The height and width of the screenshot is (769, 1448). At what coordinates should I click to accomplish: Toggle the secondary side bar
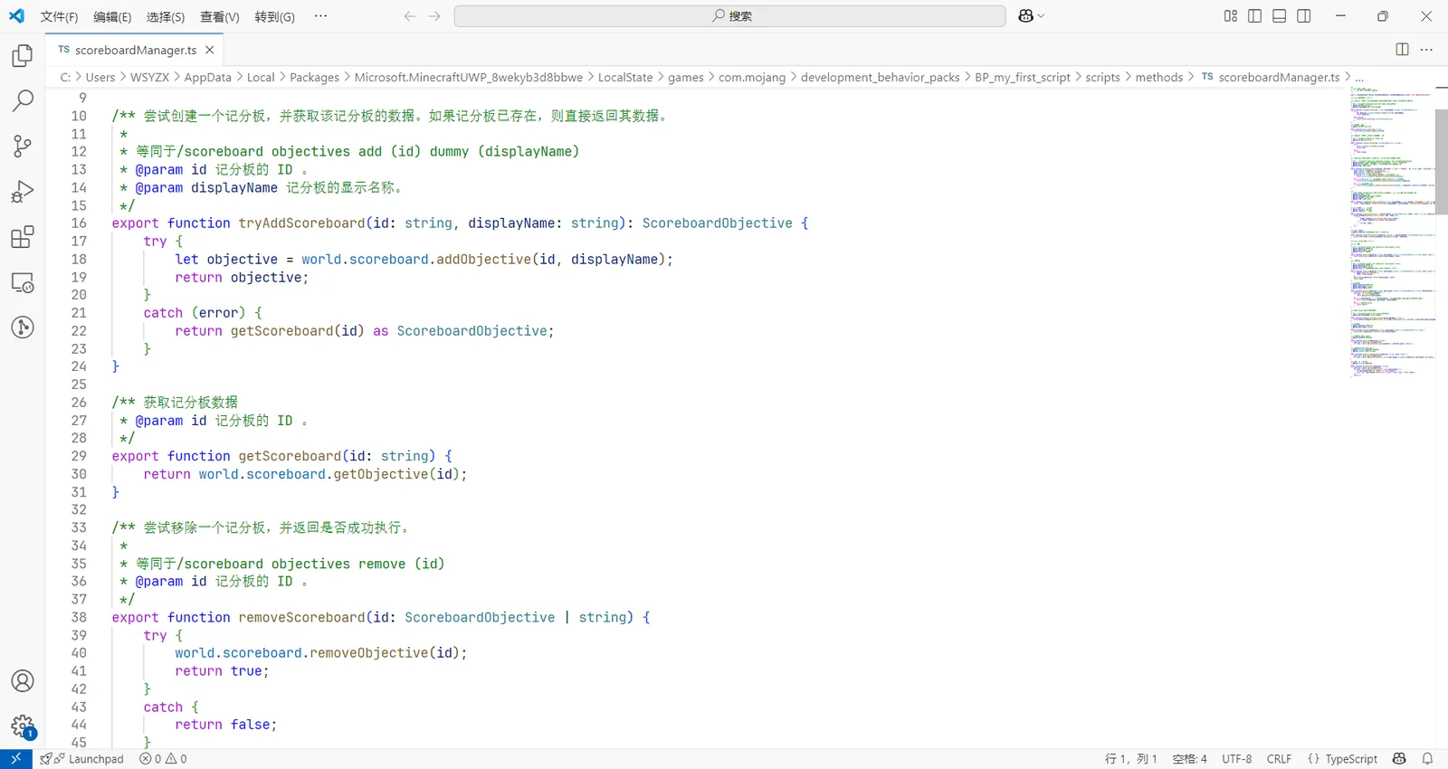(x=1304, y=15)
